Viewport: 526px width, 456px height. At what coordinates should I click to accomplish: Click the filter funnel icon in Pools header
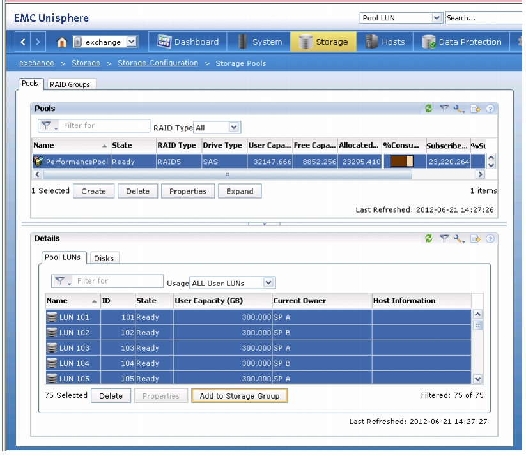pyautogui.click(x=444, y=109)
